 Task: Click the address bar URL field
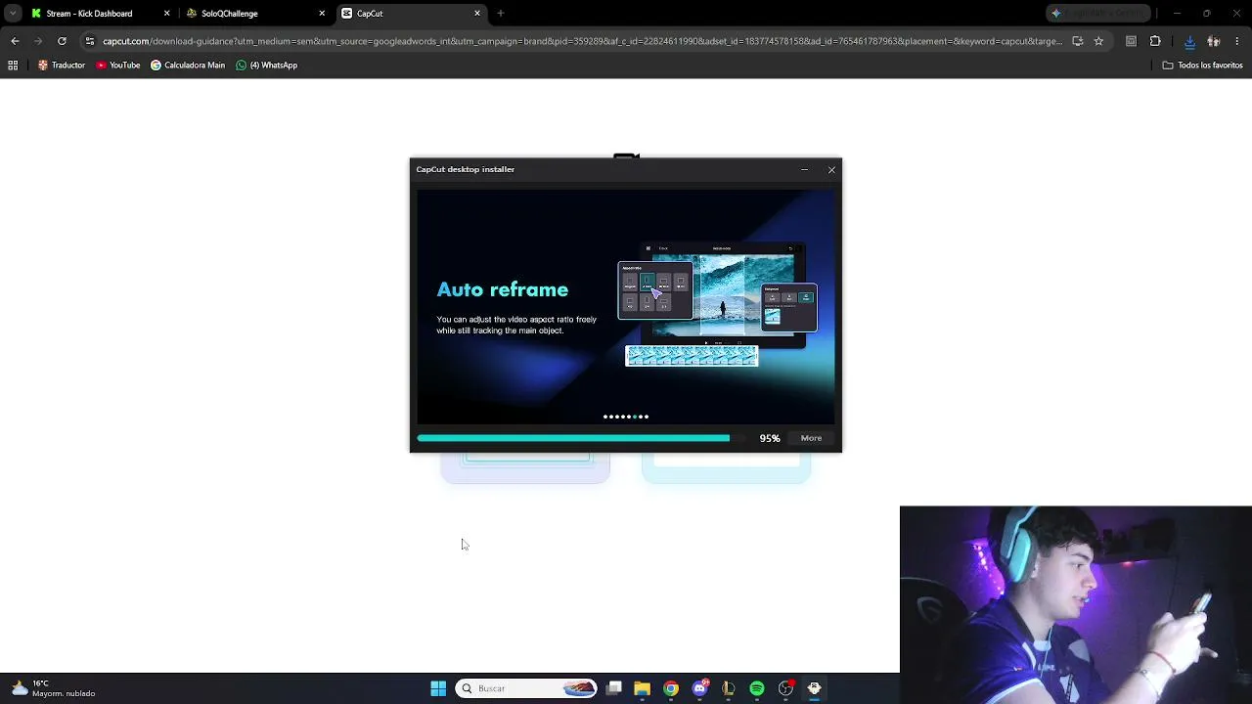[x=582, y=41]
